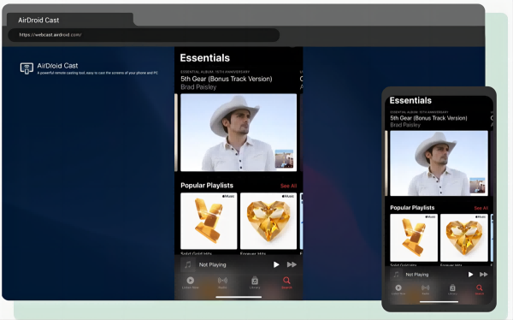The image size is (513, 320).
Task: Click the small inset photo on cast view album cover
Action: pyautogui.click(x=284, y=159)
